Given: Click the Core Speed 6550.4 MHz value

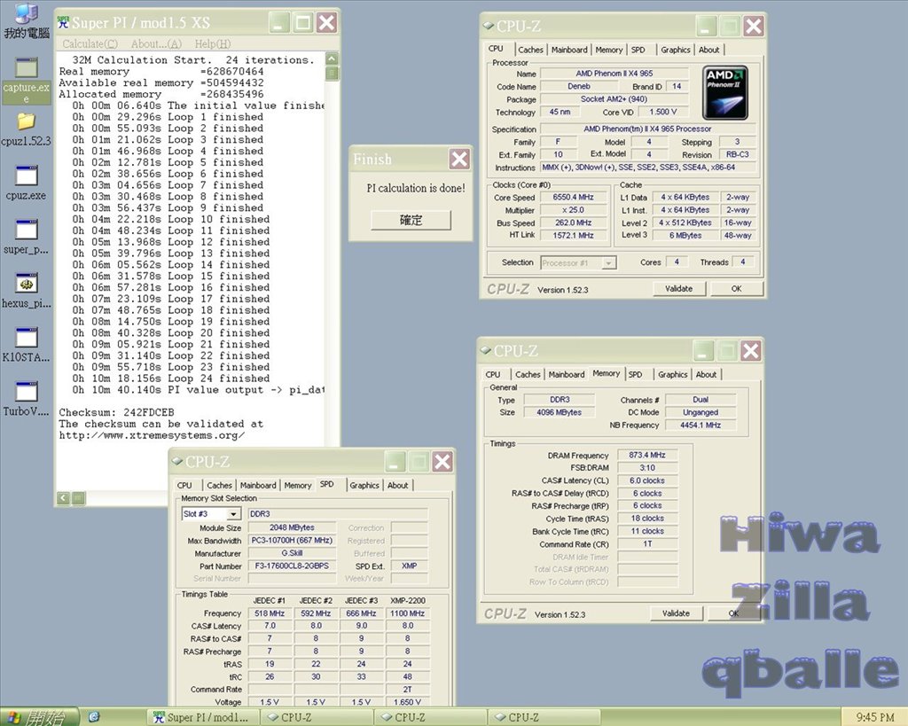Looking at the screenshot, I should tap(573, 198).
